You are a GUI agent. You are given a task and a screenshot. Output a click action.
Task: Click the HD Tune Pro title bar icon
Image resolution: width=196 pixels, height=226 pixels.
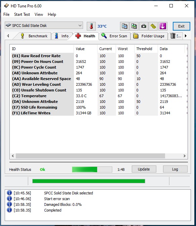coord(6,6)
